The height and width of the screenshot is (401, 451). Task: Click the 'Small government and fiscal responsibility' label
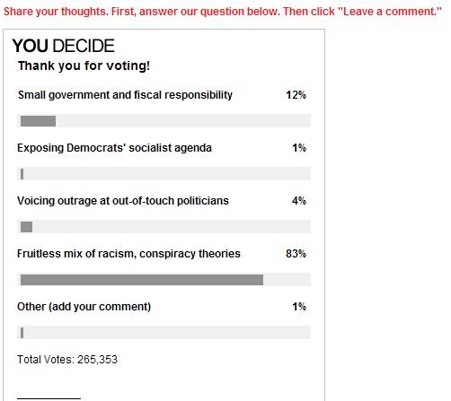(x=125, y=95)
